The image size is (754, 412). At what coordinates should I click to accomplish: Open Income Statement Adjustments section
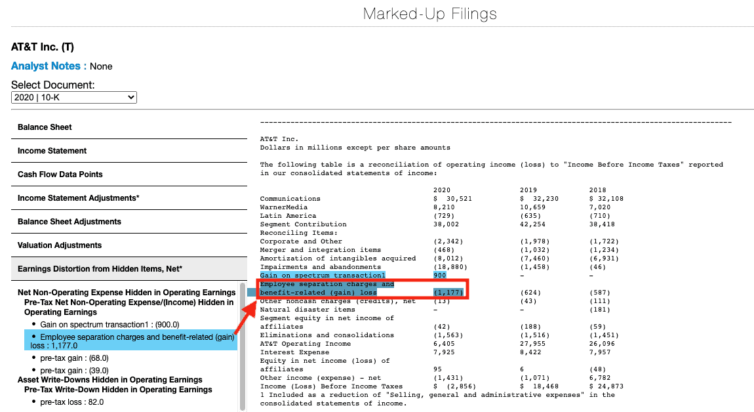point(129,198)
